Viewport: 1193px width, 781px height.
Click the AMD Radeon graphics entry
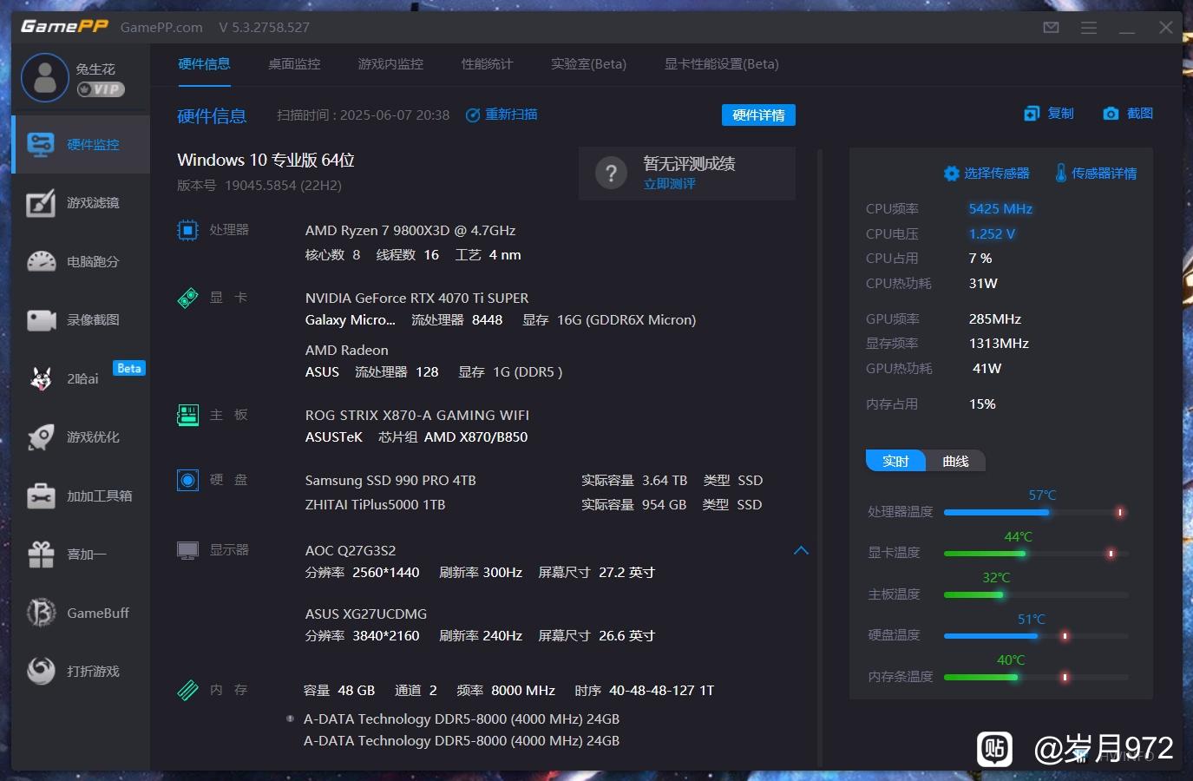[346, 350]
